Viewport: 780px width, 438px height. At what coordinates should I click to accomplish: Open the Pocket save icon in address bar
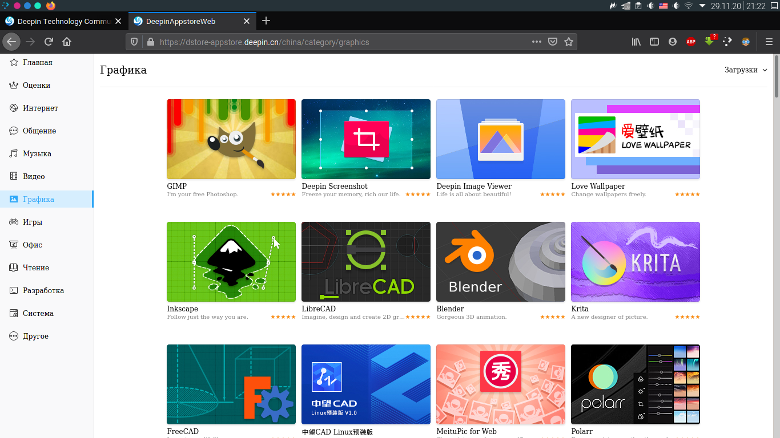coord(553,42)
